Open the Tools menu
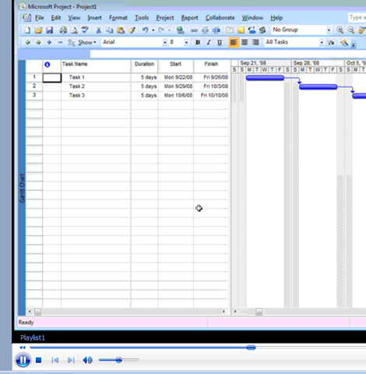This screenshot has width=366, height=374. 142,18
